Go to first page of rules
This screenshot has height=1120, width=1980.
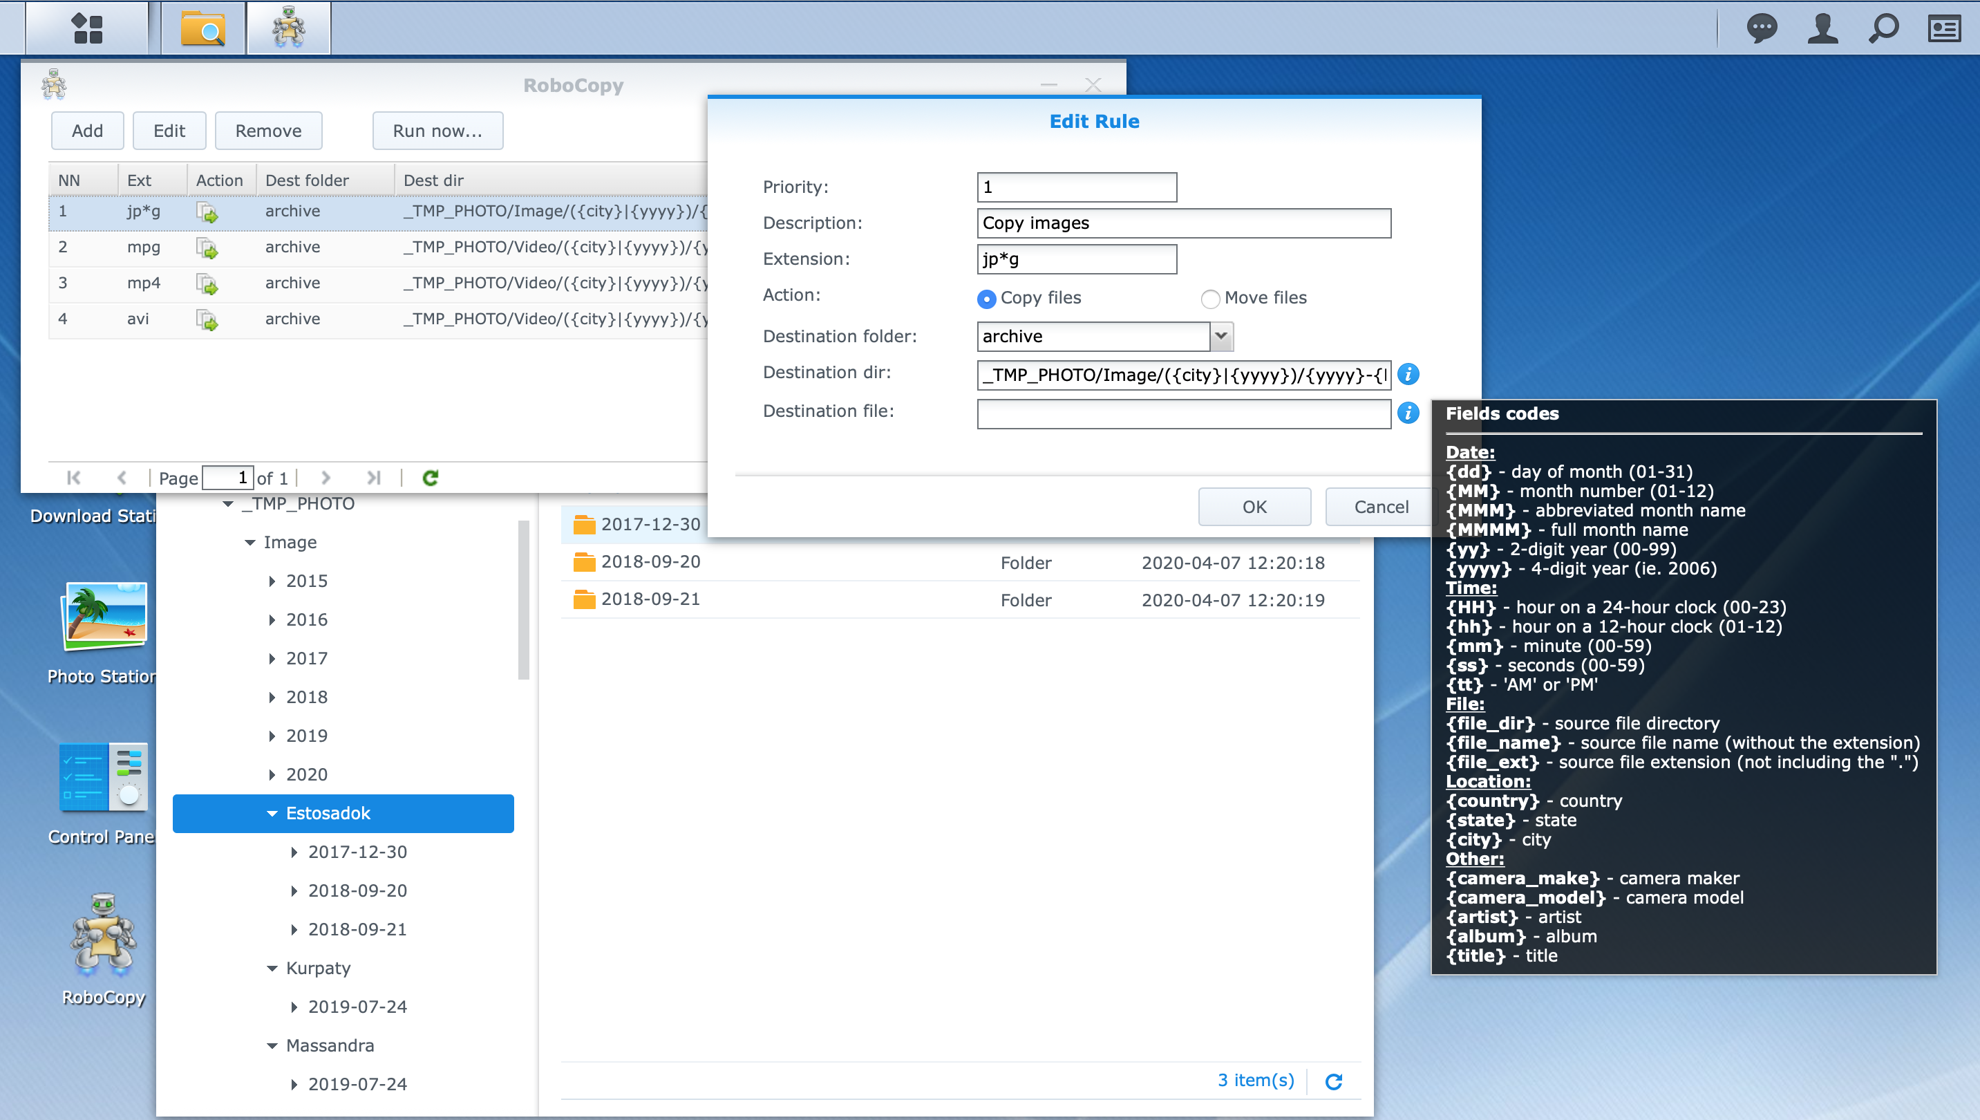coord(74,478)
